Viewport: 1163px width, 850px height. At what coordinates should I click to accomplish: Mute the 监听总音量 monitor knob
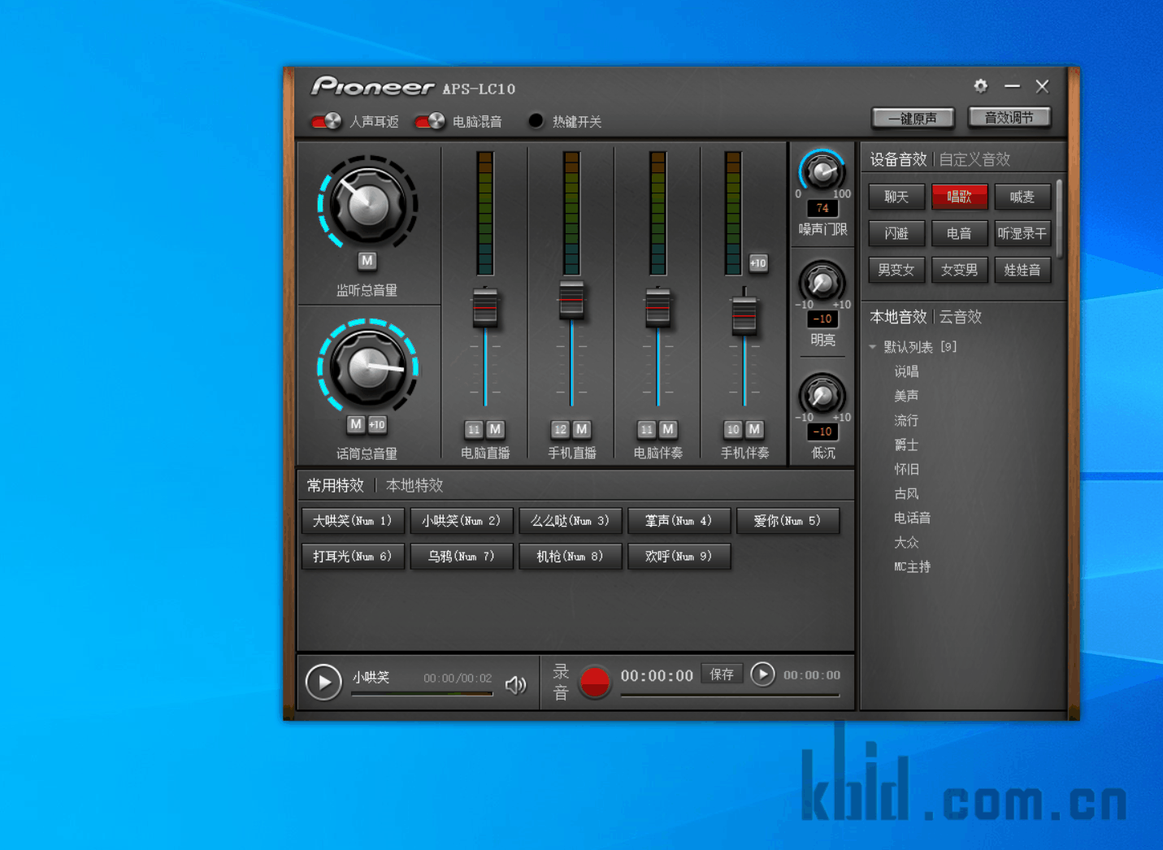367,261
